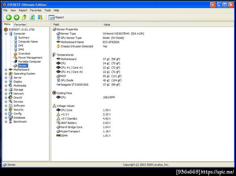Click the Copyright Lavalys status bar text
This screenshot has height=176, width=236.
pyautogui.click(x=146, y=165)
